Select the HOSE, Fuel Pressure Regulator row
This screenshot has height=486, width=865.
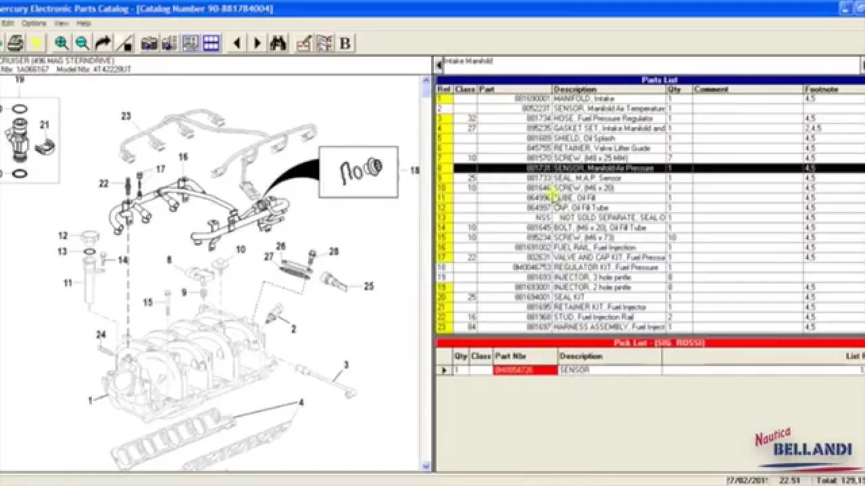(x=650, y=118)
